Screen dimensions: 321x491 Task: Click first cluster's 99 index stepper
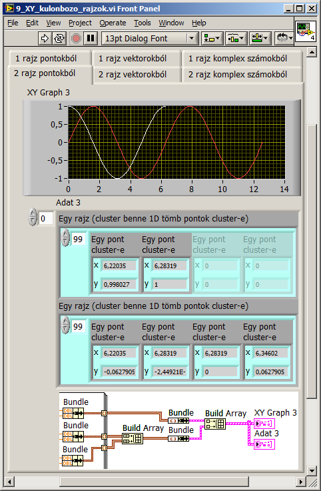65,237
